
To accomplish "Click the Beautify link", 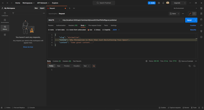I will [x=193, y=30].
